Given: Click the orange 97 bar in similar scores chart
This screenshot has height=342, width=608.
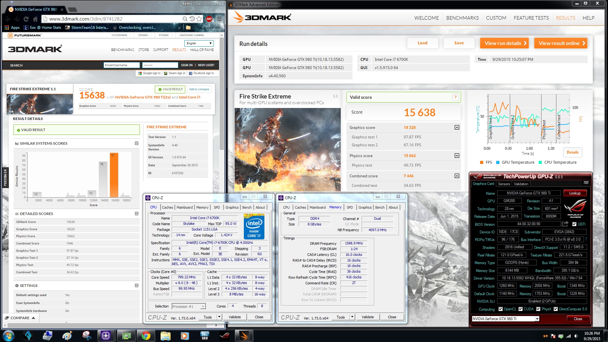Looking at the screenshot, I should point(114,175).
